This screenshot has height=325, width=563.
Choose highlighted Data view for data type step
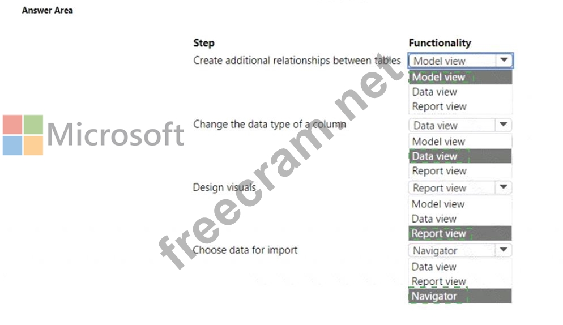coord(434,156)
